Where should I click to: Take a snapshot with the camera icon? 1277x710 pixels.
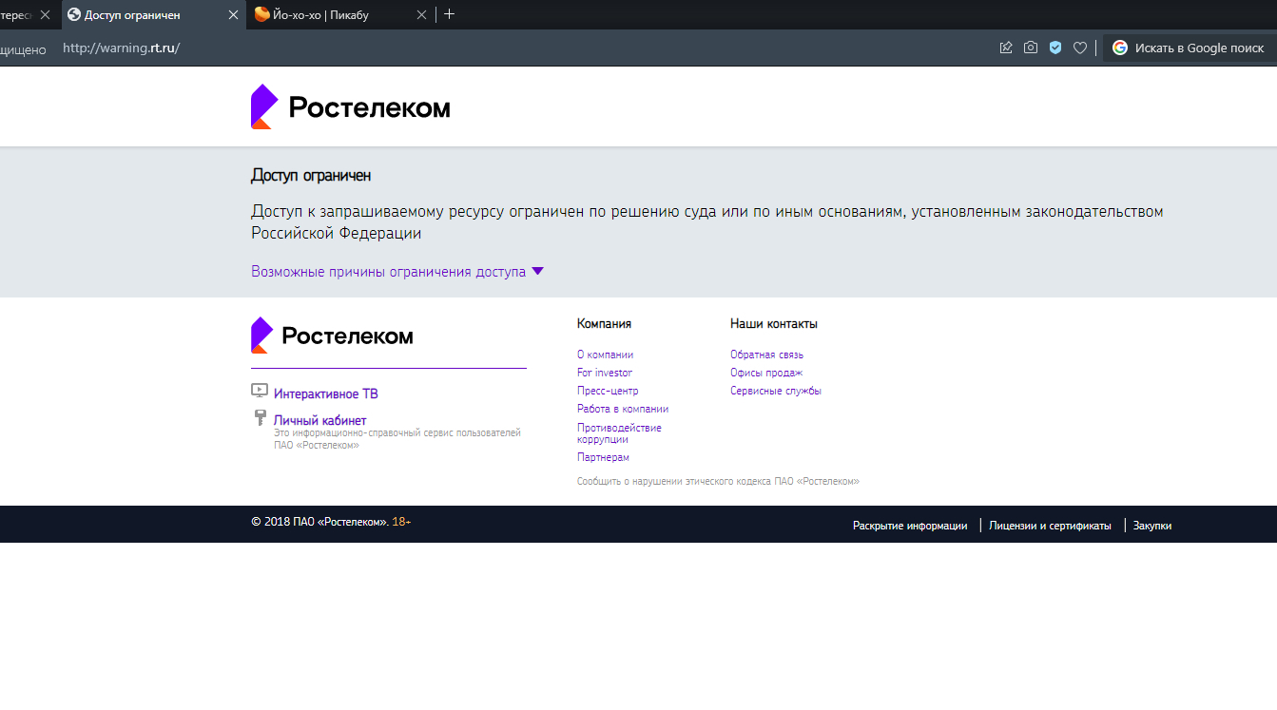(x=1031, y=48)
